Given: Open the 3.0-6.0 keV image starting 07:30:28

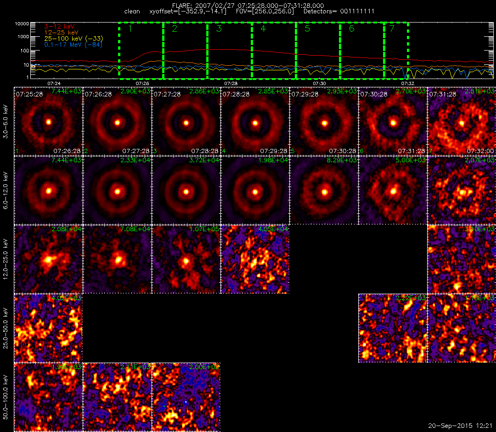Looking at the screenshot, I should pyautogui.click(x=393, y=121).
